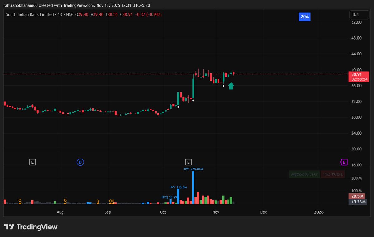The width and height of the screenshot is (374, 237).
Task: Click the 32.00 price axis label
Action: pyautogui.click(x=356, y=102)
